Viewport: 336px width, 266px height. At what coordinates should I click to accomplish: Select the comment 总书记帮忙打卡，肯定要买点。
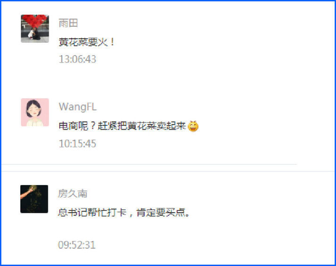124,212
